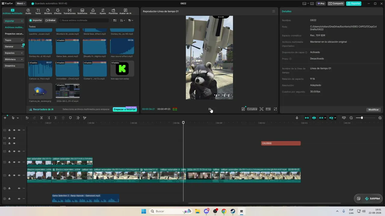Viewport: 385px width, 216px height.
Task: Hide the main track with Velocidad clip
Action: pyautogui.click(x=14, y=175)
